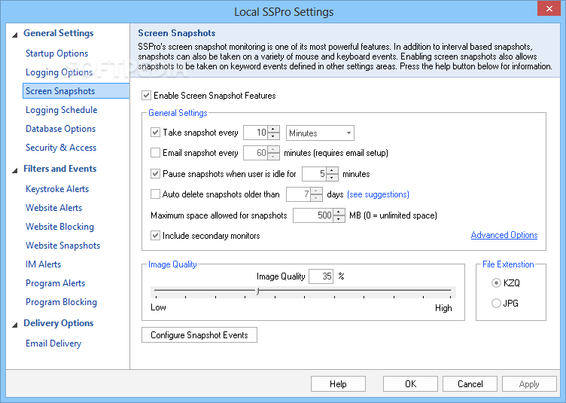Close the Local SSPro Settings window
566x403 pixels.
coord(549,8)
